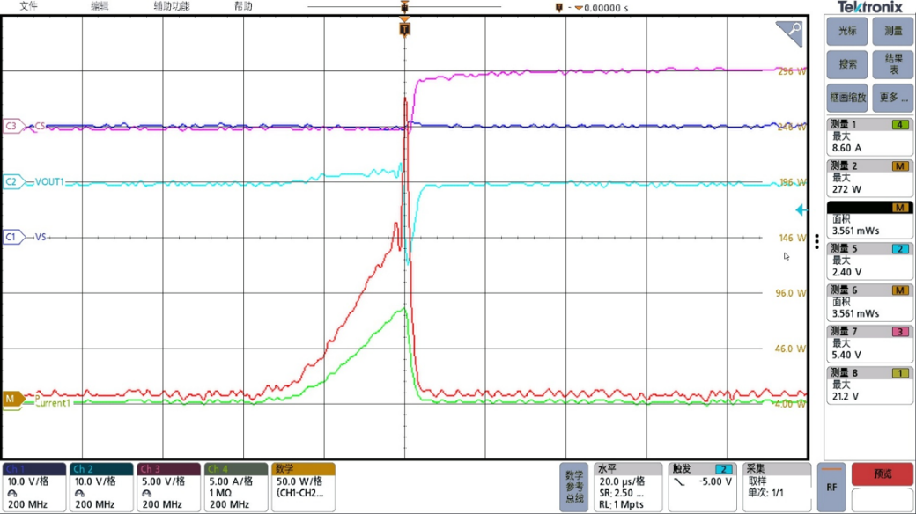Image resolution: width=916 pixels, height=514 pixels.
Task: Click the orange trigger position T marker
Action: (404, 27)
